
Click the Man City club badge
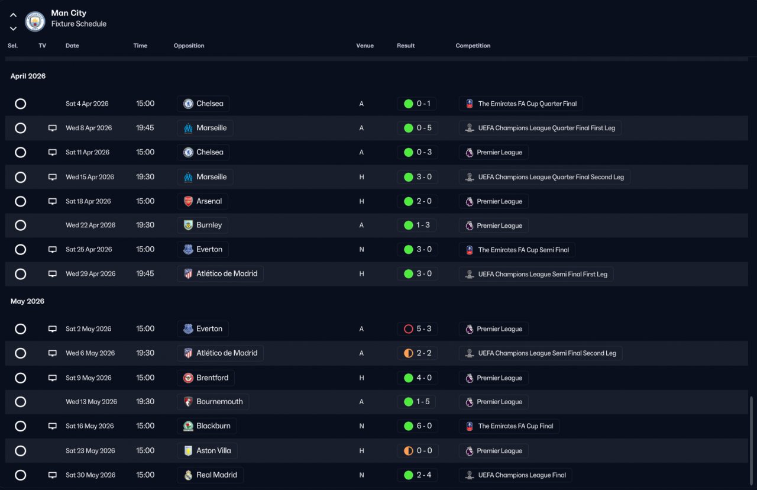35,21
